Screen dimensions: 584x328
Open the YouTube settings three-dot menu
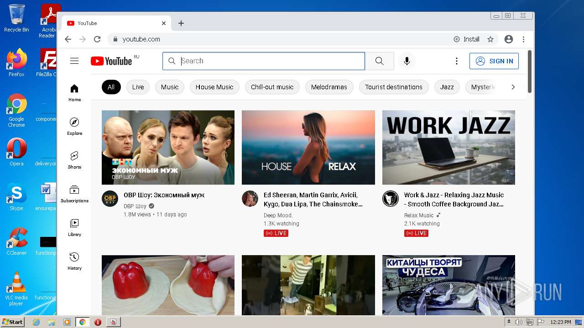(456, 61)
